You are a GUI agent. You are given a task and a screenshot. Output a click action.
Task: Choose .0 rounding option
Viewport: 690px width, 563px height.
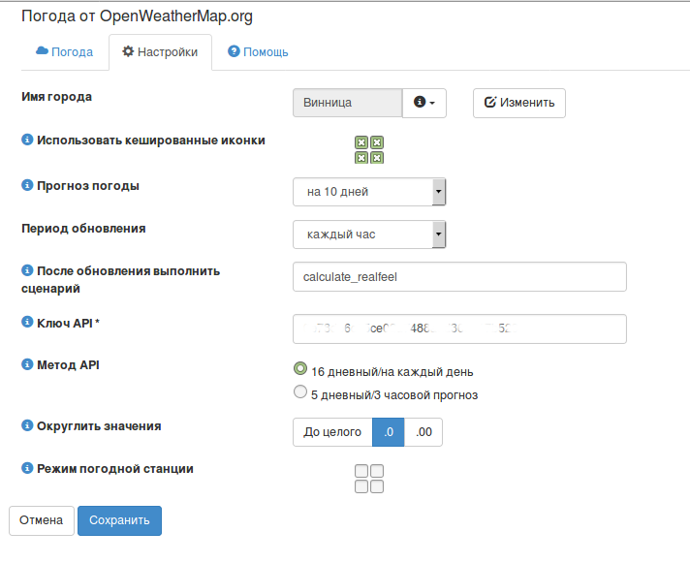388,432
